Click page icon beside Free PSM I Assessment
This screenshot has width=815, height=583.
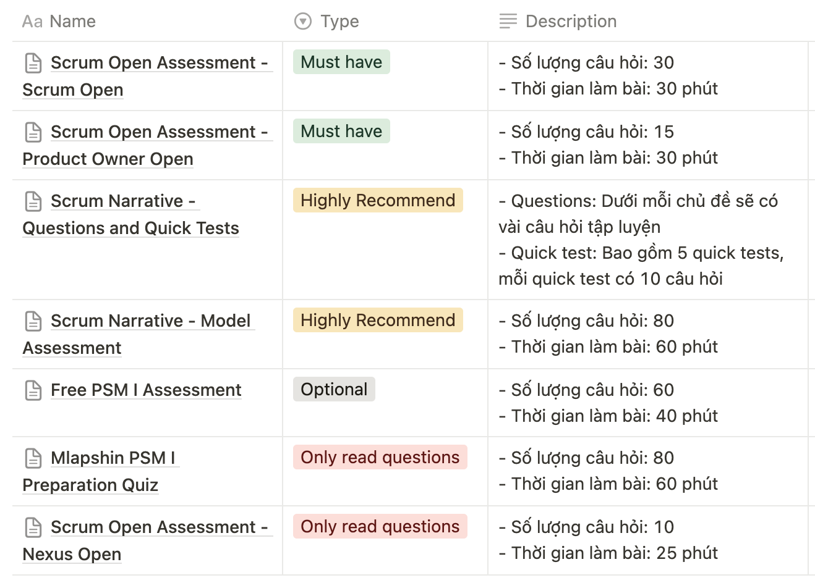pos(33,390)
